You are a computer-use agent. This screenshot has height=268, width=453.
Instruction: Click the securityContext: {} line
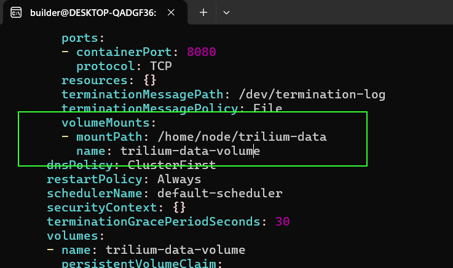(116, 208)
